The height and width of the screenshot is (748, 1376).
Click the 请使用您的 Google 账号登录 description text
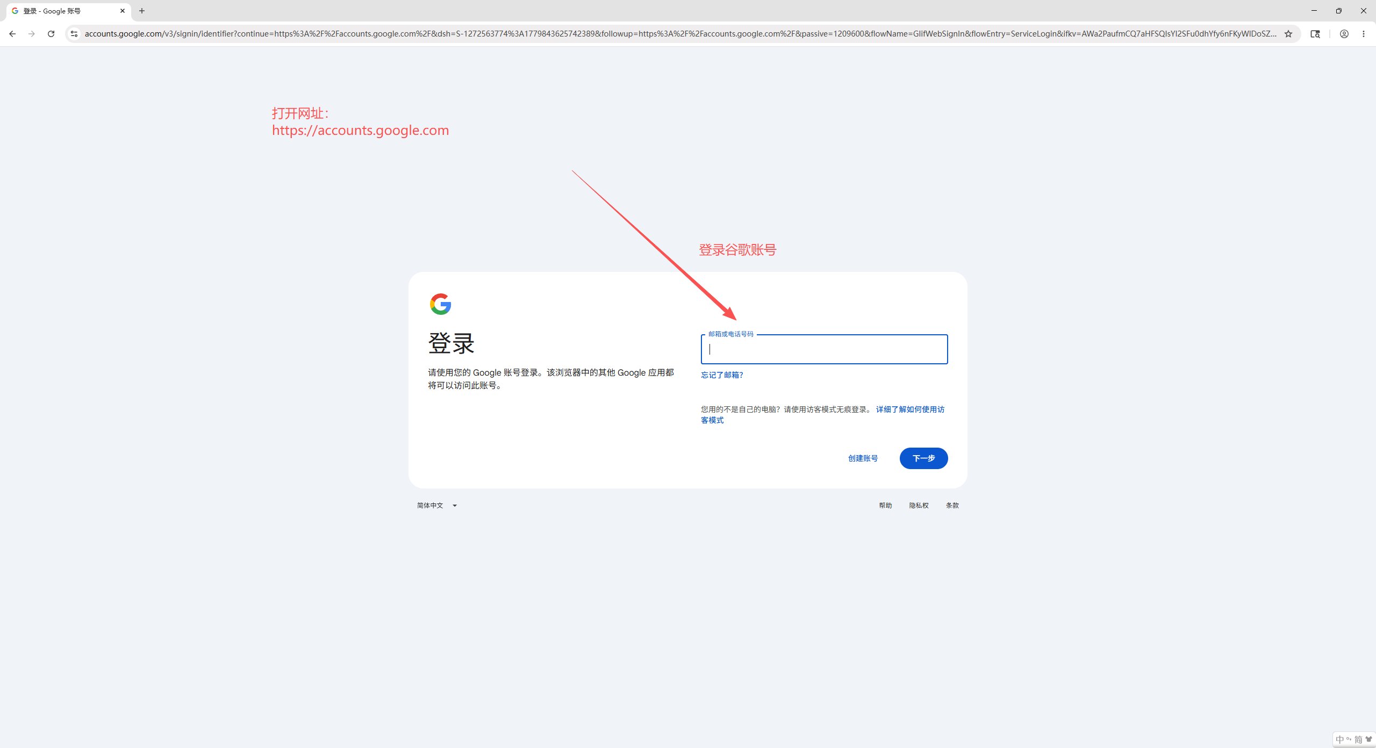551,379
